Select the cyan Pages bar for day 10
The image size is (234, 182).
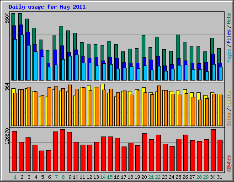(x=77, y=67)
